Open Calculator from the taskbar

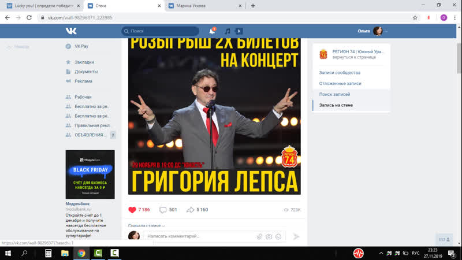[x=49, y=253]
